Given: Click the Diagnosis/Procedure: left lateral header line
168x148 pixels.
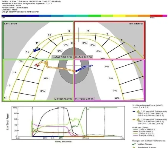Looking at the screenshot, I should [20, 12].
